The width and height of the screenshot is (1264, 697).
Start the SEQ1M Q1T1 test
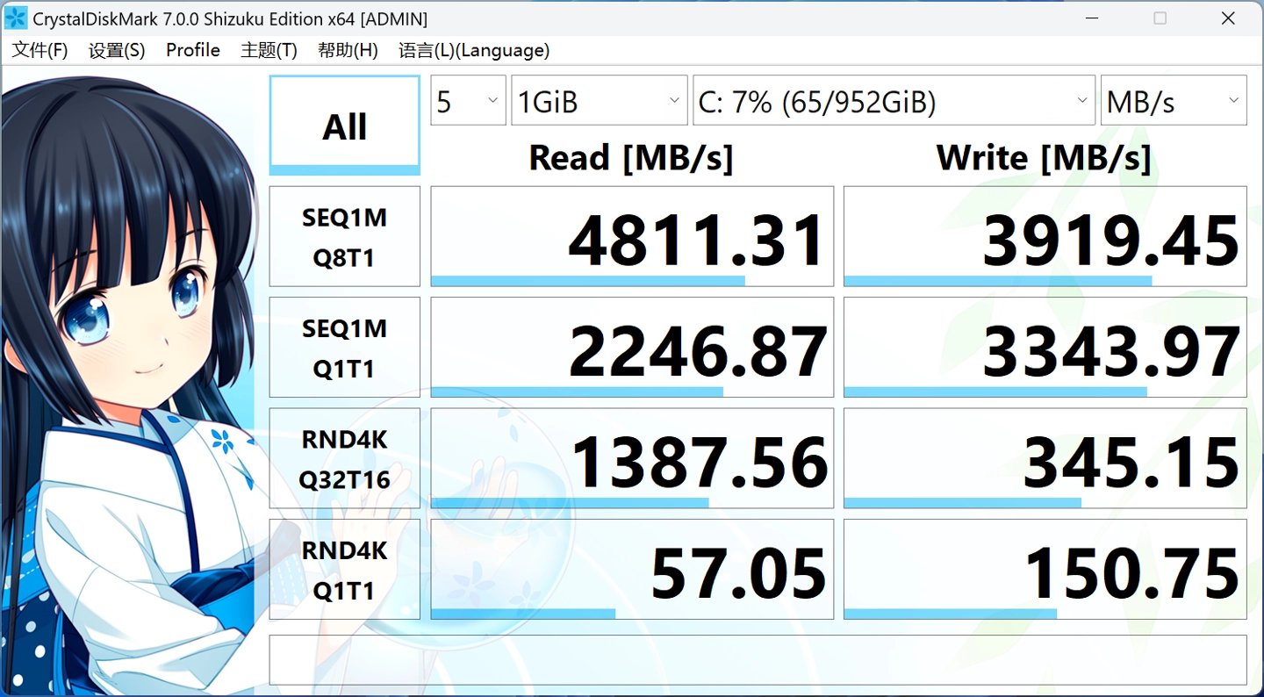(344, 348)
